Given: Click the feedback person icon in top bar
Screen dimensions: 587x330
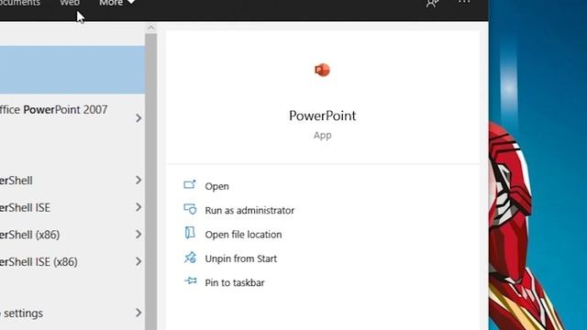Looking at the screenshot, I should (432, 3).
